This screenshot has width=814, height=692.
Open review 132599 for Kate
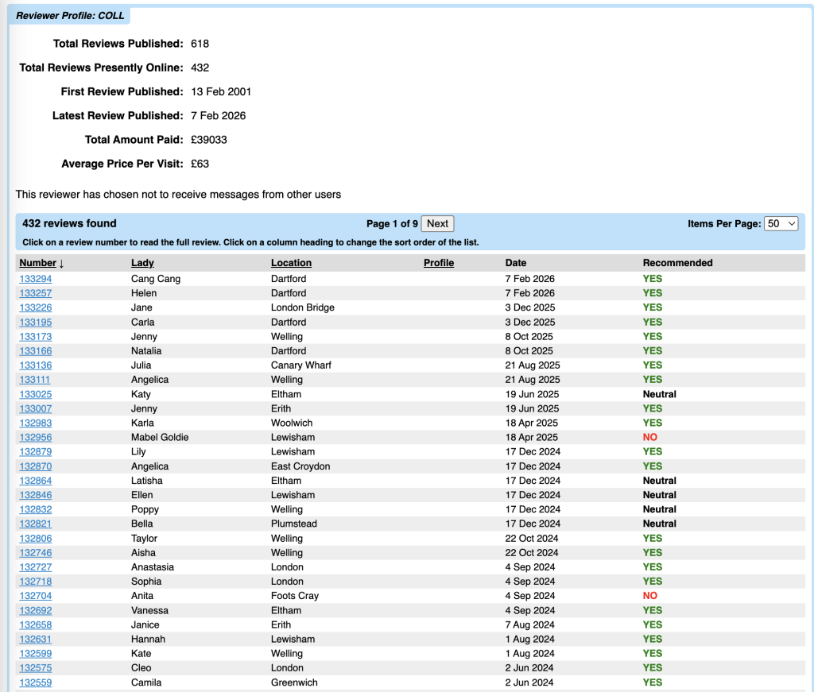pyautogui.click(x=36, y=654)
